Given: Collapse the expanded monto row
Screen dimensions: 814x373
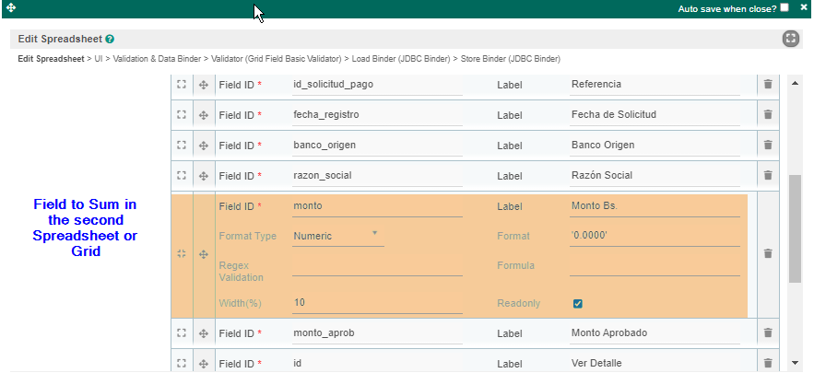Looking at the screenshot, I should pyautogui.click(x=182, y=254).
